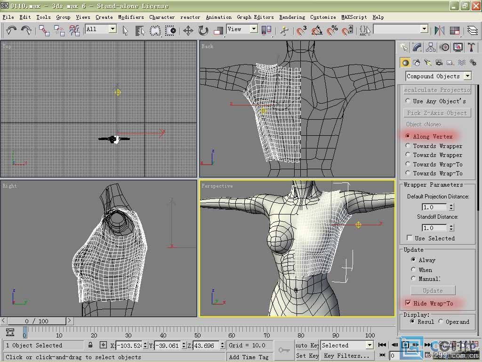Choose the Rectangular Selection Region tool
482x362 pixels.
(155, 31)
